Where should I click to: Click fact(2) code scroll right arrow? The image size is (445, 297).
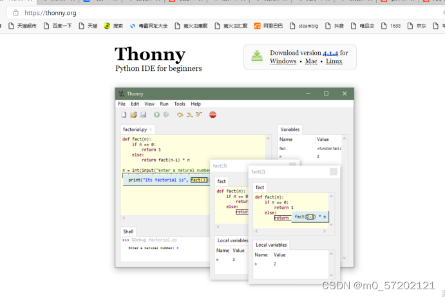[325, 231]
